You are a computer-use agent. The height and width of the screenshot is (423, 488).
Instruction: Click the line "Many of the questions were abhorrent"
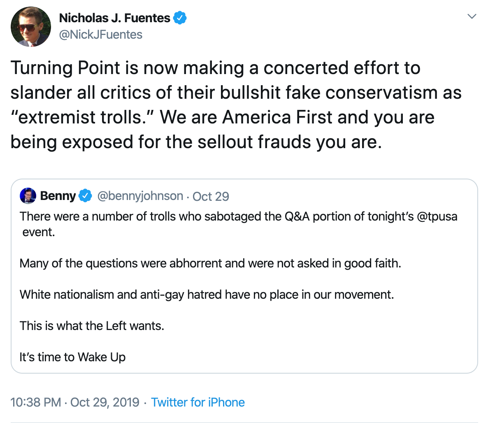click(x=210, y=263)
